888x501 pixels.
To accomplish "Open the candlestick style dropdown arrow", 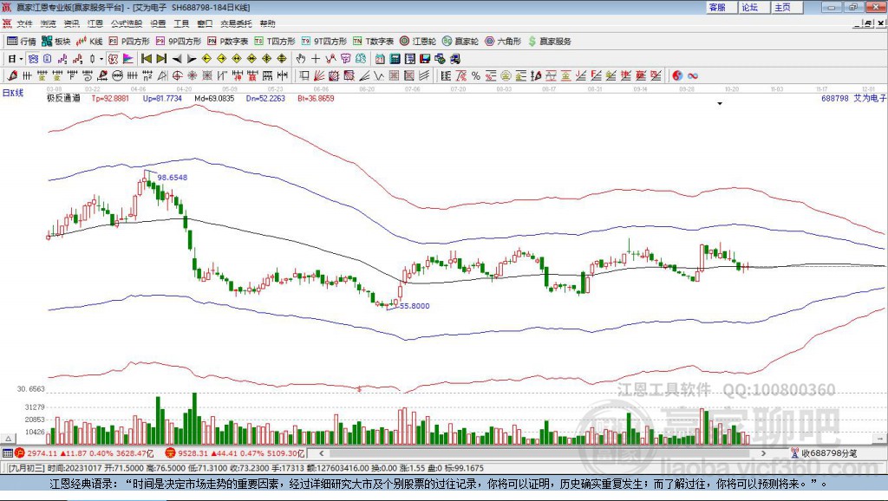I will coord(101,59).
